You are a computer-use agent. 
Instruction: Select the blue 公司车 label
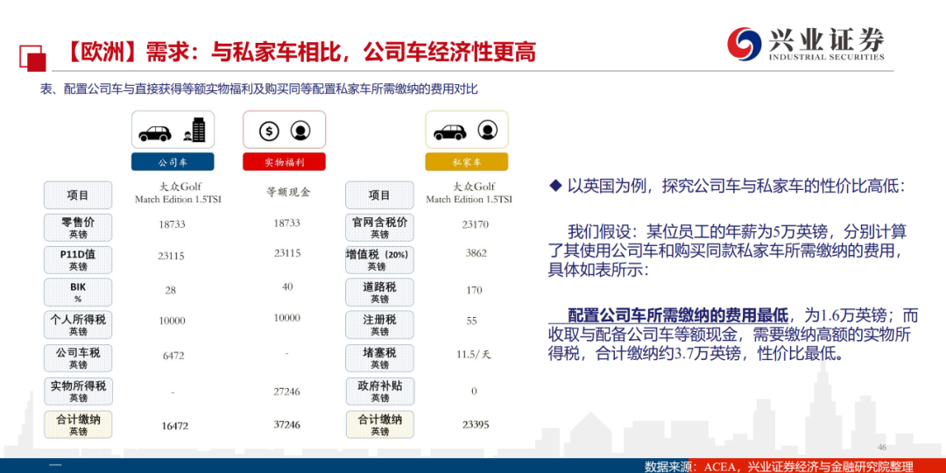pos(173,162)
